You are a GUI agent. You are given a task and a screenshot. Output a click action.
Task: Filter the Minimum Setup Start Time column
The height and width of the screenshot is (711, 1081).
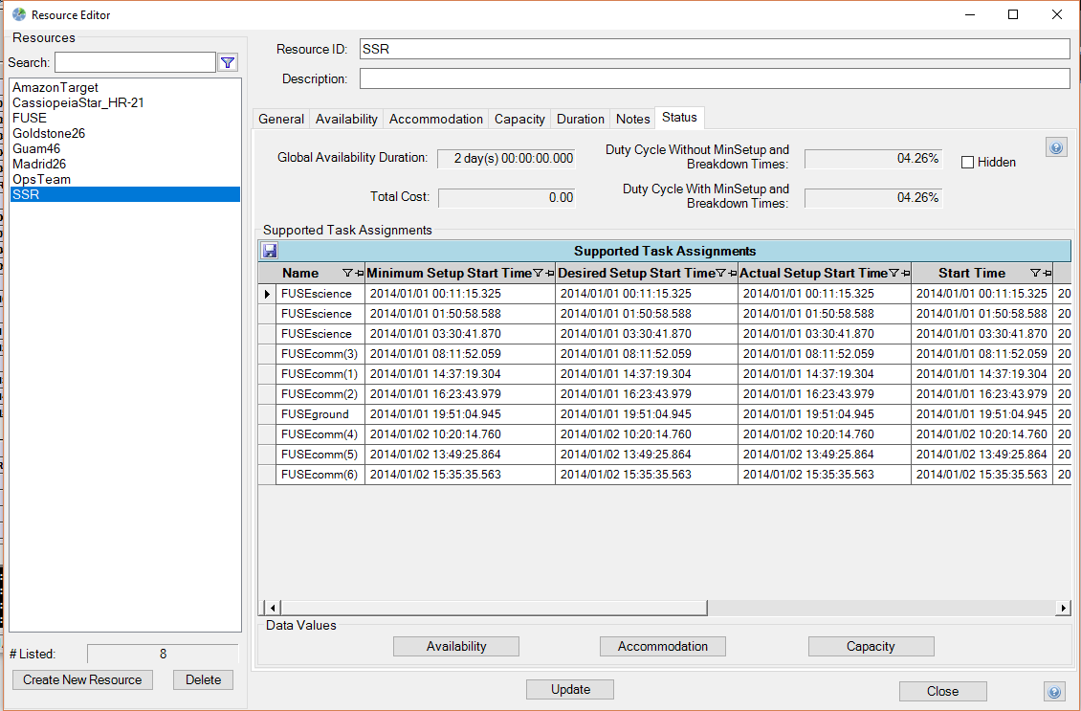pos(538,274)
